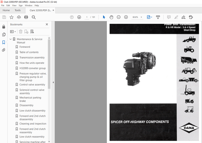The width and height of the screenshot is (202, 143).
Task: Open the attachments paperclip panel
Action: pyautogui.click(x=4, y=50)
